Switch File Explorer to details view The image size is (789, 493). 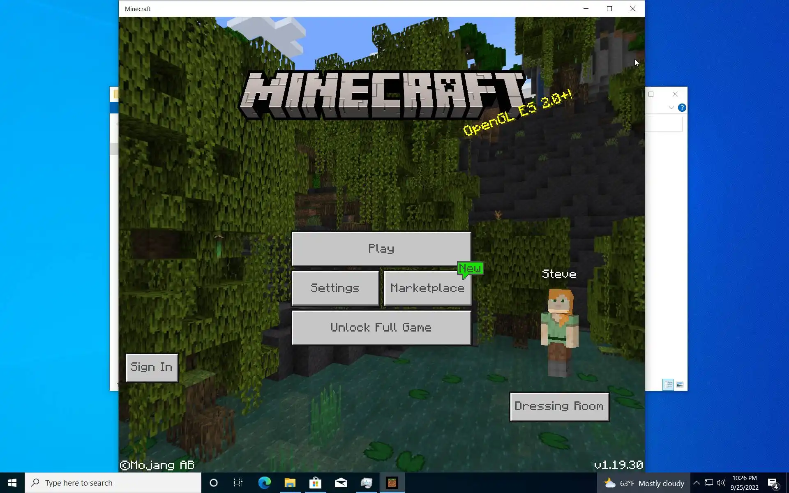click(668, 385)
